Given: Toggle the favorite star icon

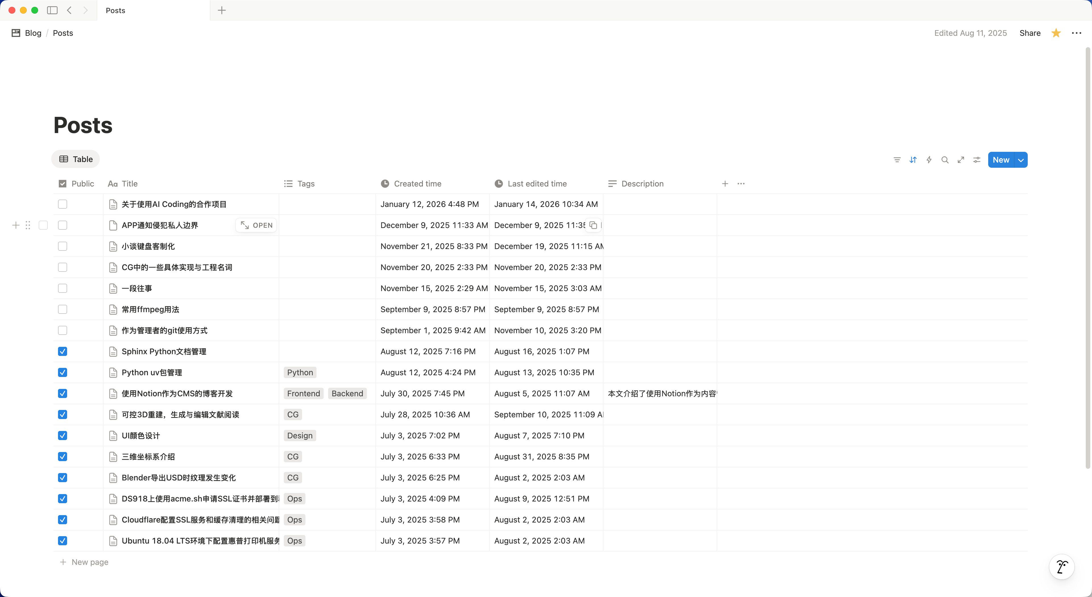Looking at the screenshot, I should (1056, 33).
